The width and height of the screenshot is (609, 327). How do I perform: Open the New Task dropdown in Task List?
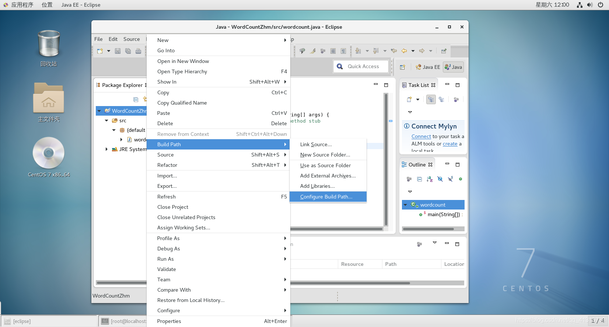tap(418, 99)
